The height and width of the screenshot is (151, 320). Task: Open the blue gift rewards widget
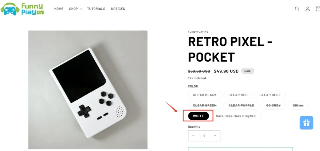tap(306, 123)
